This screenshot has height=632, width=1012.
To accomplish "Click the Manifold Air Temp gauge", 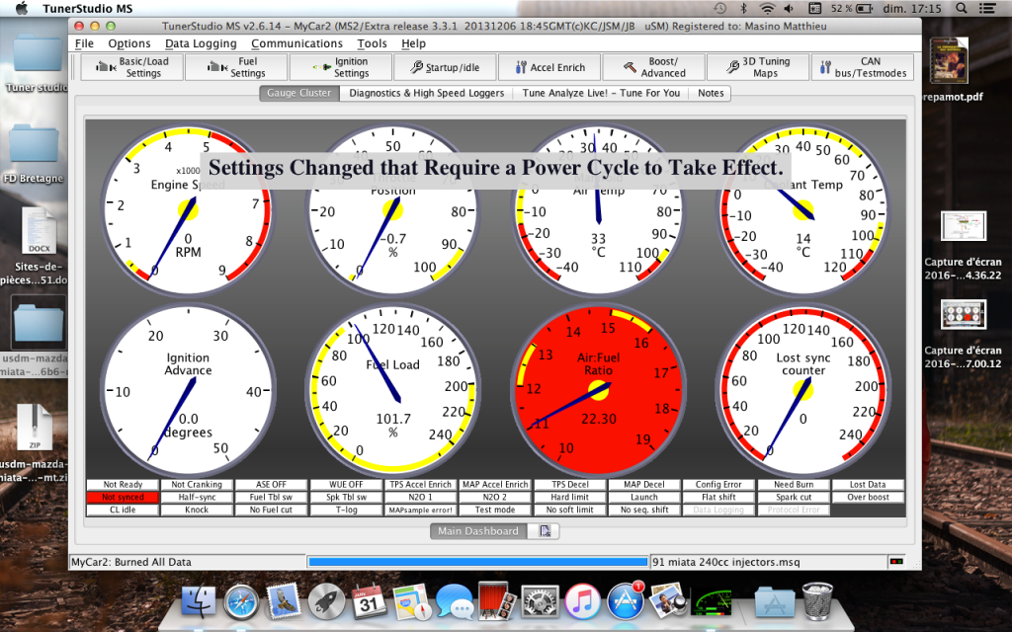I will 598,210.
